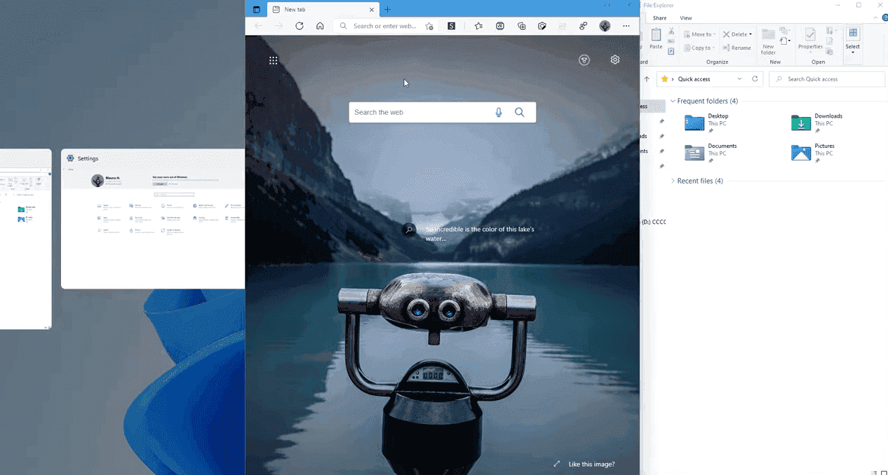The height and width of the screenshot is (475, 888).
Task: Switch to the Share ribbon tab
Action: (x=659, y=18)
